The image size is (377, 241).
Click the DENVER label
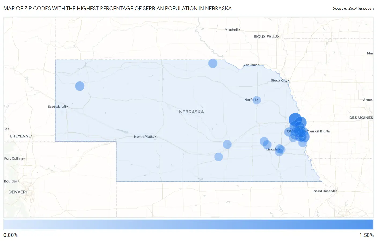(x=17, y=192)
